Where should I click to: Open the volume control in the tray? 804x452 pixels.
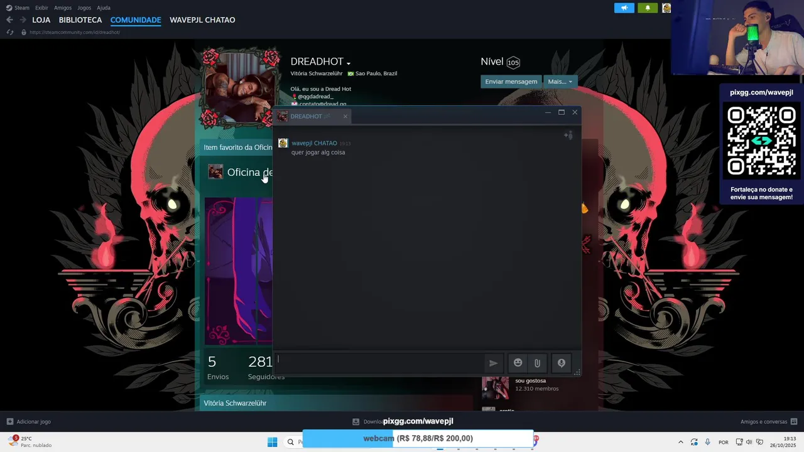point(749,442)
